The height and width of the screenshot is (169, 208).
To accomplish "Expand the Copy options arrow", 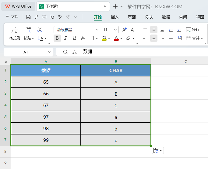I will (x=45, y=39).
